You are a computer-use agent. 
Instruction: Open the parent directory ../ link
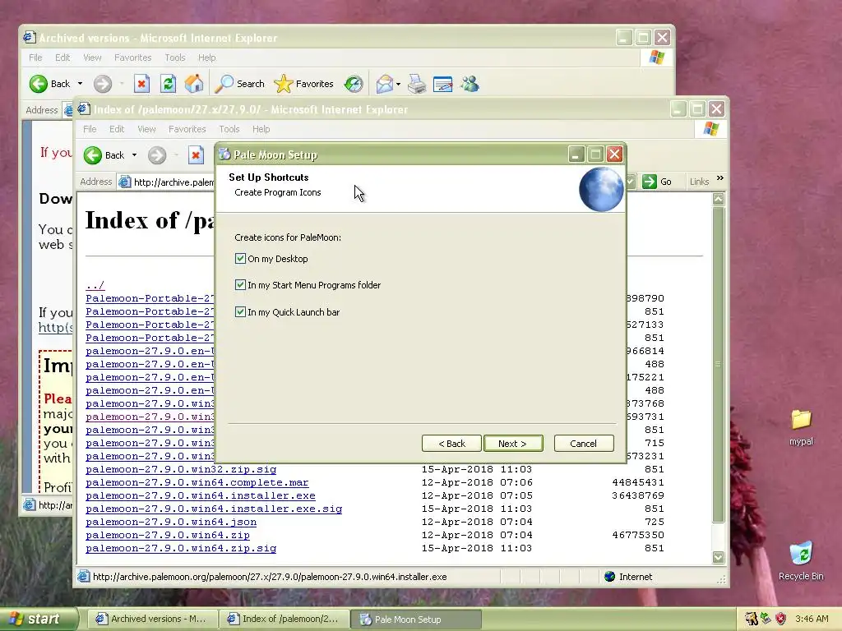(95, 285)
